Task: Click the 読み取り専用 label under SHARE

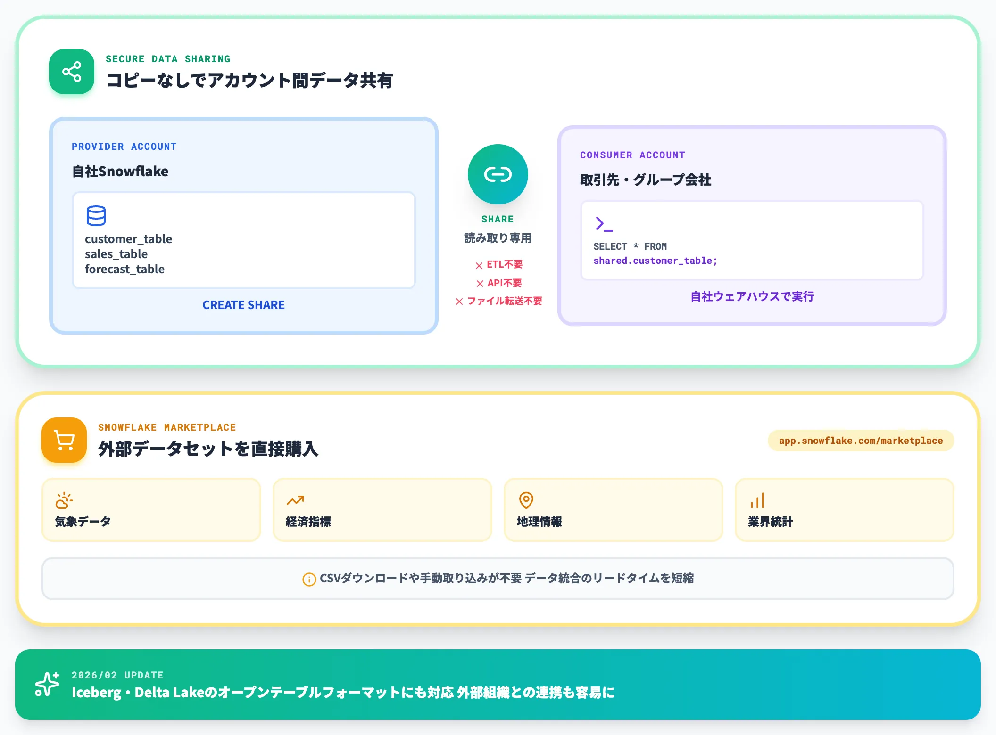Action: 498,238
